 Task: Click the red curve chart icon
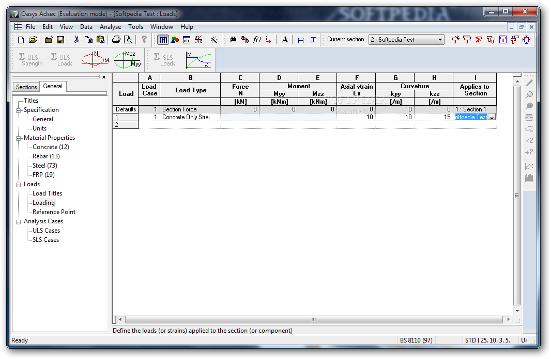point(198,40)
